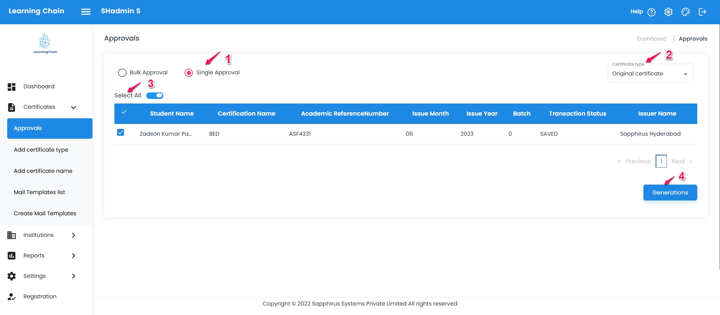Screen dimensions: 720x315
Task: Open Mail Templates list menu item
Action: [x=39, y=192]
